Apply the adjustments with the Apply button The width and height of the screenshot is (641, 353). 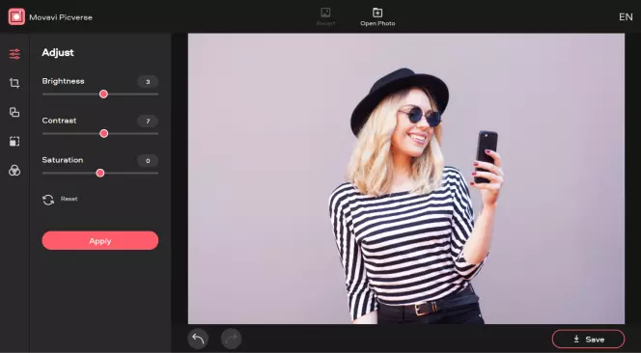coord(100,241)
